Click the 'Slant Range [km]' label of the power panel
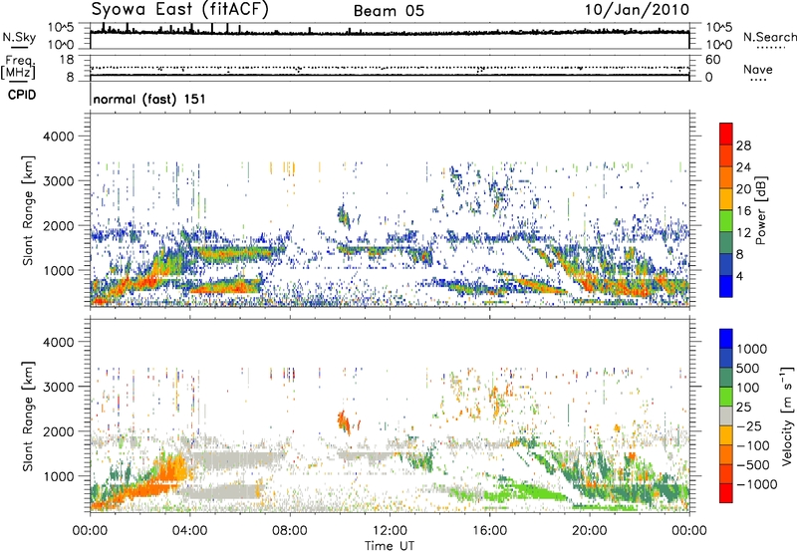The width and height of the screenshot is (797, 552). tap(28, 210)
